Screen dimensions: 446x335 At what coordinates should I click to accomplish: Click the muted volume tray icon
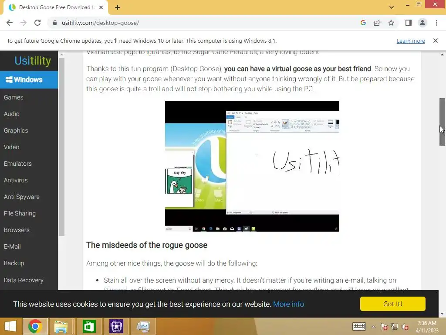point(405,327)
